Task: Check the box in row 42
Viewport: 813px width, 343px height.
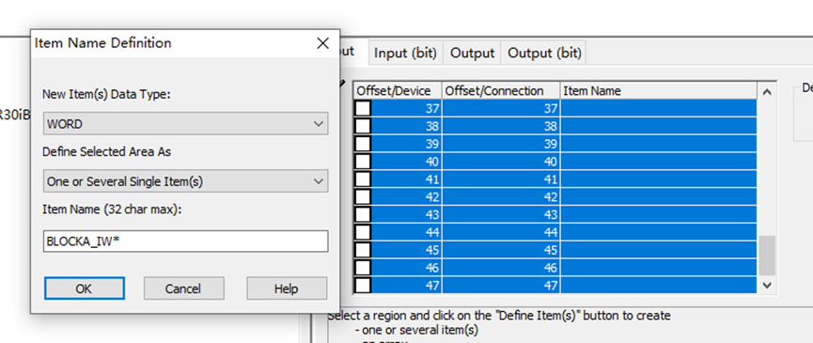Action: coord(363,197)
